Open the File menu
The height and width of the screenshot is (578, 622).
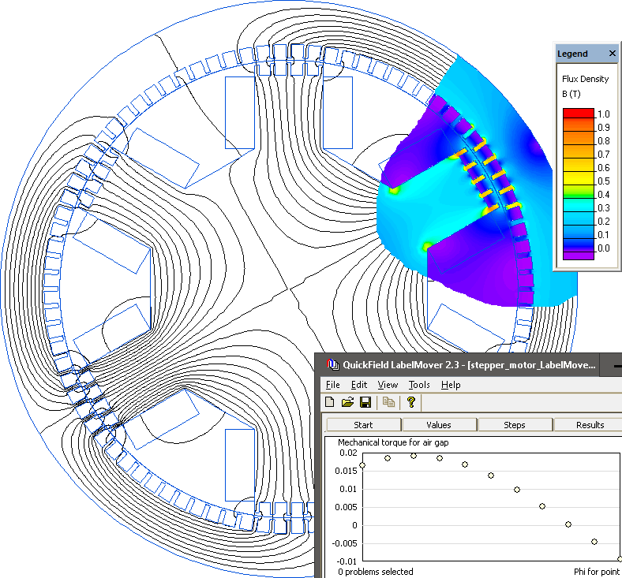point(333,385)
